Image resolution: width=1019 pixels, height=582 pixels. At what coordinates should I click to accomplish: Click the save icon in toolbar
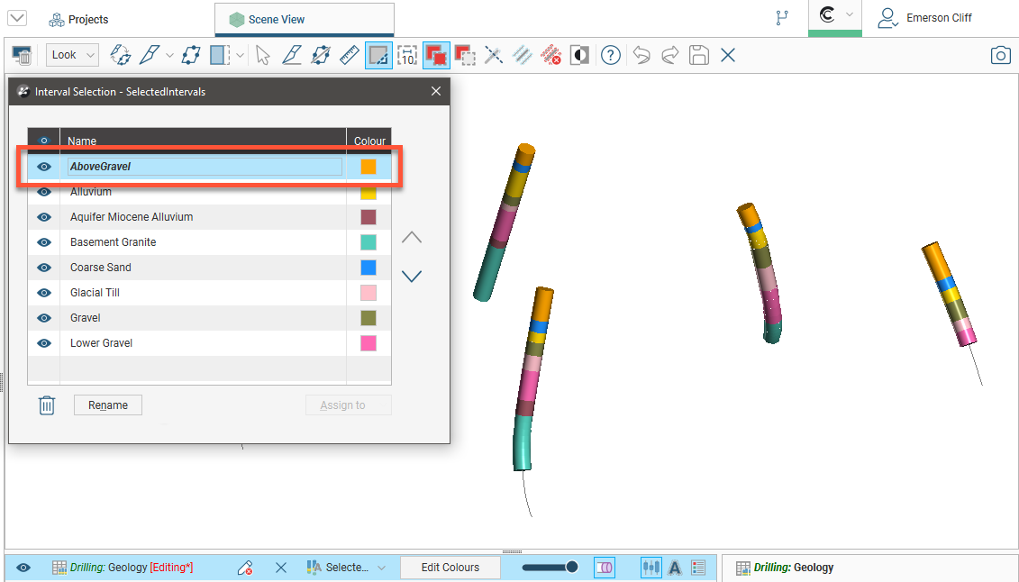click(x=698, y=56)
